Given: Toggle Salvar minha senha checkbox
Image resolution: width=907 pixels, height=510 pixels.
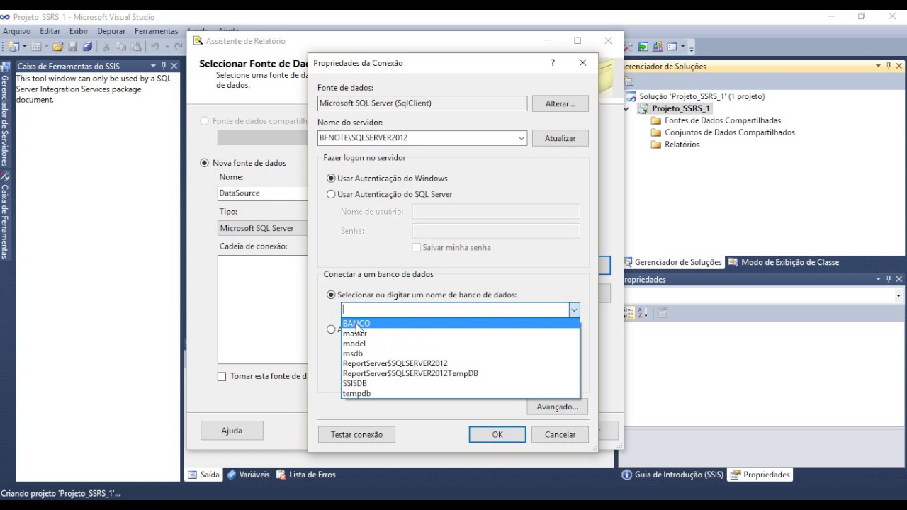Looking at the screenshot, I should point(417,247).
